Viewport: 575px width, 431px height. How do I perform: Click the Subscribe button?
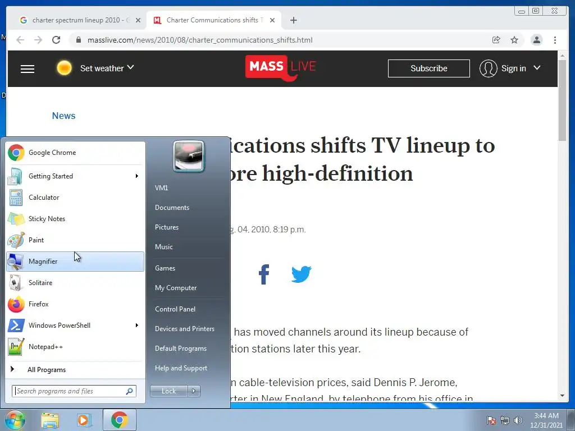[428, 68]
